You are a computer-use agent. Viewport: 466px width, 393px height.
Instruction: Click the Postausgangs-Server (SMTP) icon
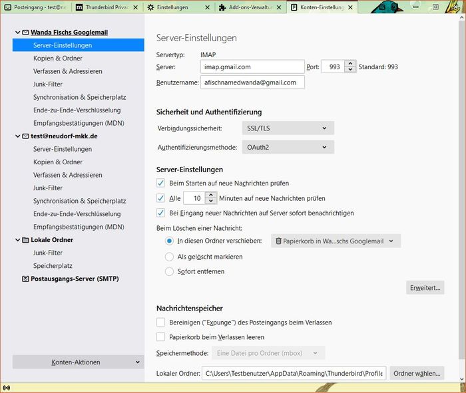[x=25, y=279]
